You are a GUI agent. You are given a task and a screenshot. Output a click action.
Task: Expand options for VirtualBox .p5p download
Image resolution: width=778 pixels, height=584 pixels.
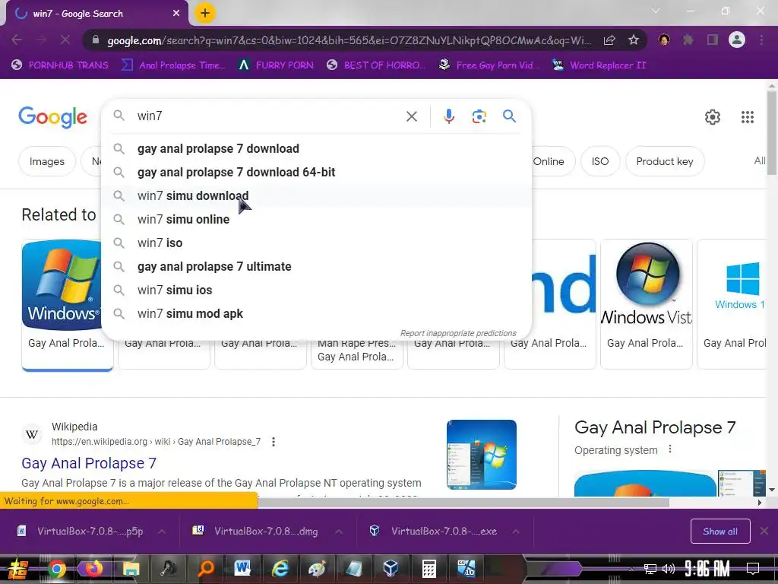162,532
